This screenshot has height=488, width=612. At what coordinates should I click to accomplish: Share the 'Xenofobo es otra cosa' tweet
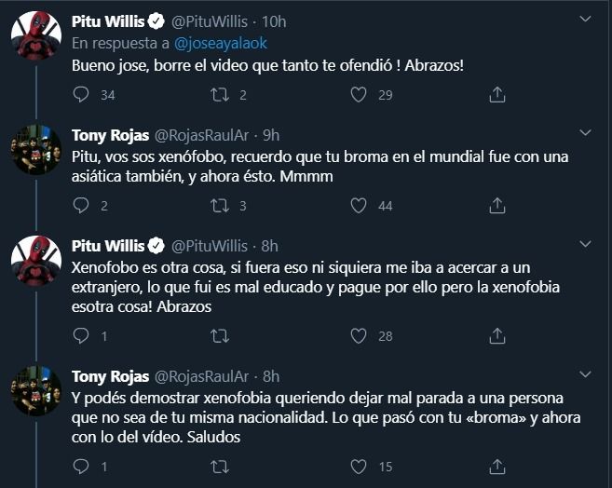[497, 335]
